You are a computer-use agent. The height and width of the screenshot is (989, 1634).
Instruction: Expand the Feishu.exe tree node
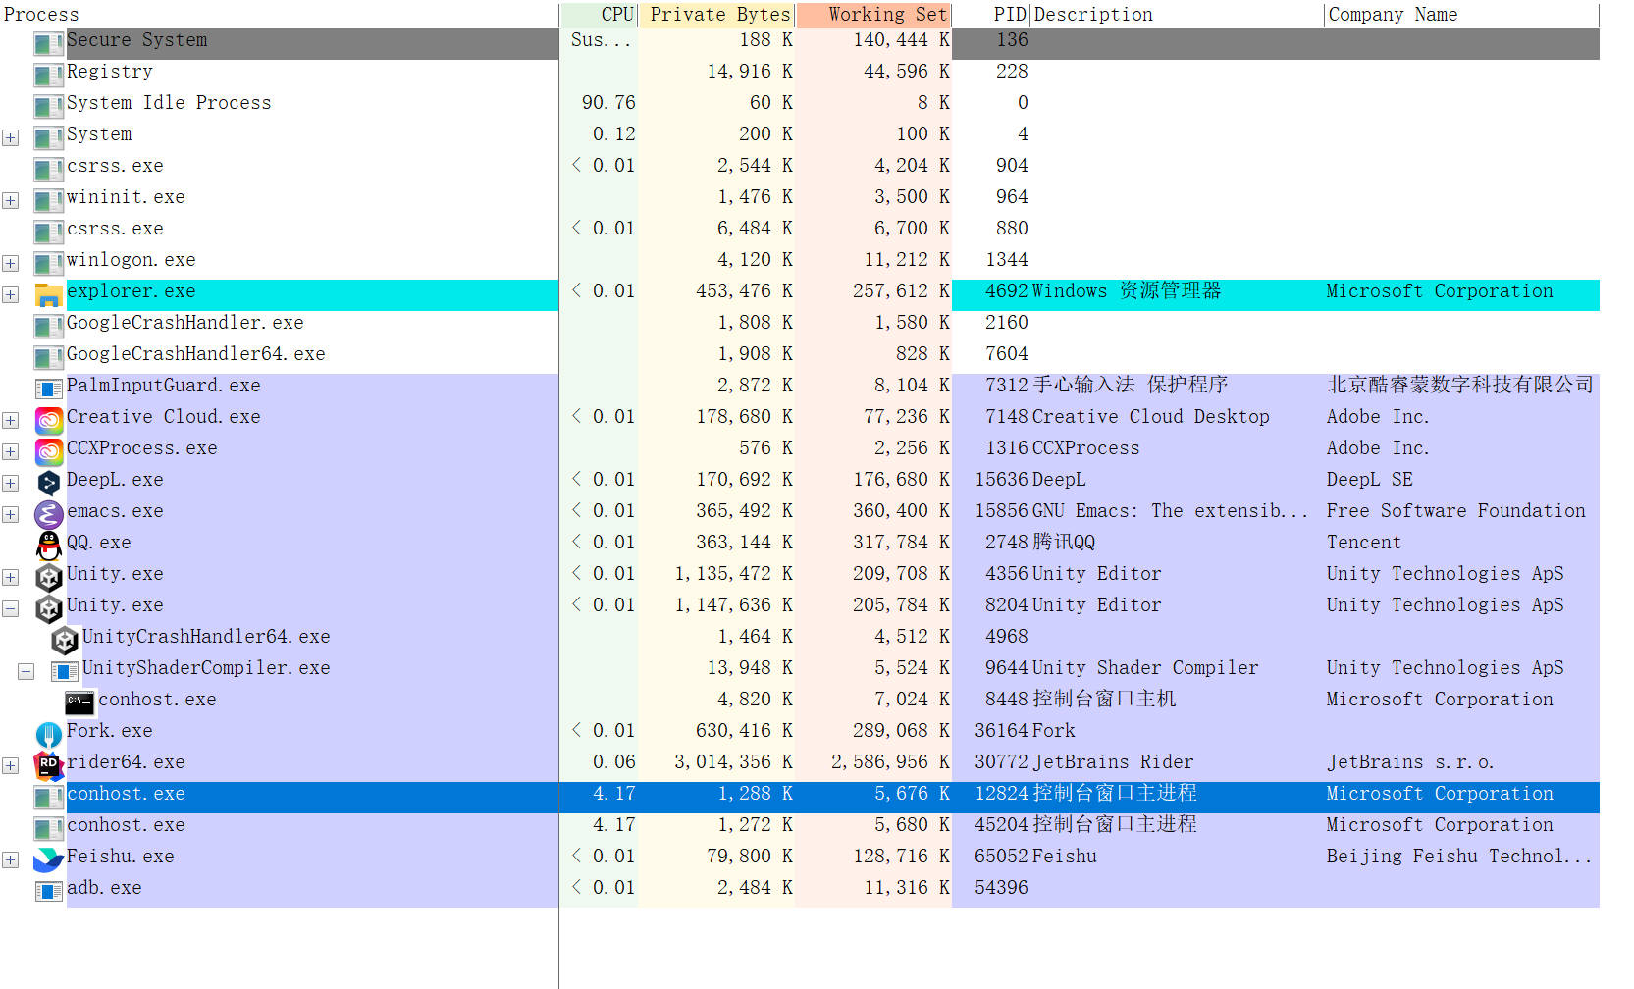click(x=10, y=859)
